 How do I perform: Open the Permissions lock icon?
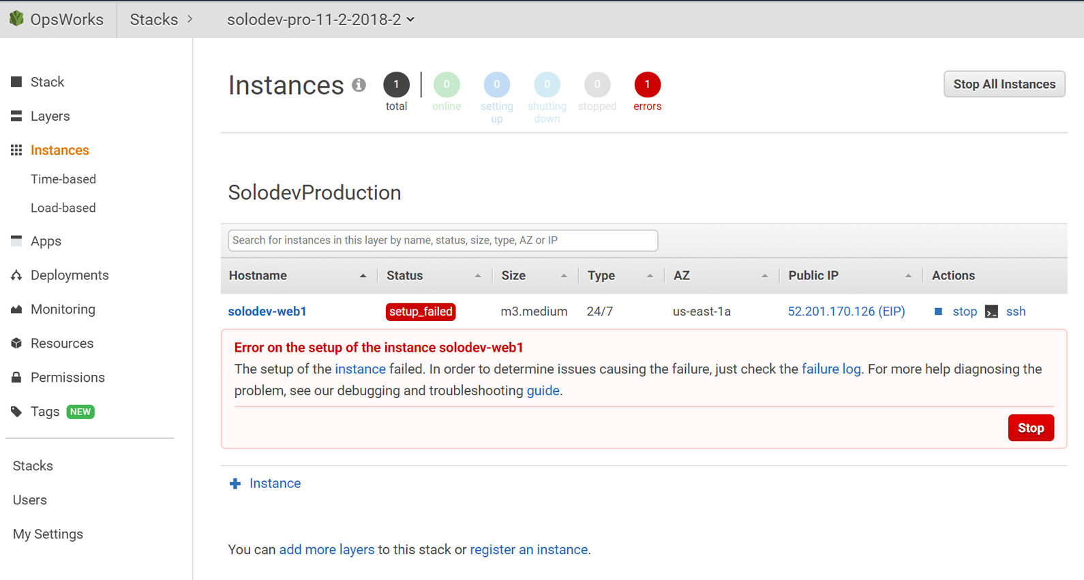[16, 378]
